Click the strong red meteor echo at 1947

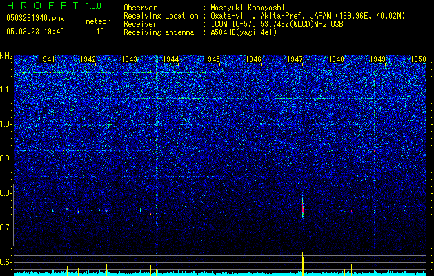(303, 208)
